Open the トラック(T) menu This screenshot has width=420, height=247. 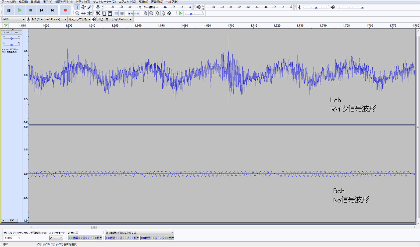coord(83,2)
